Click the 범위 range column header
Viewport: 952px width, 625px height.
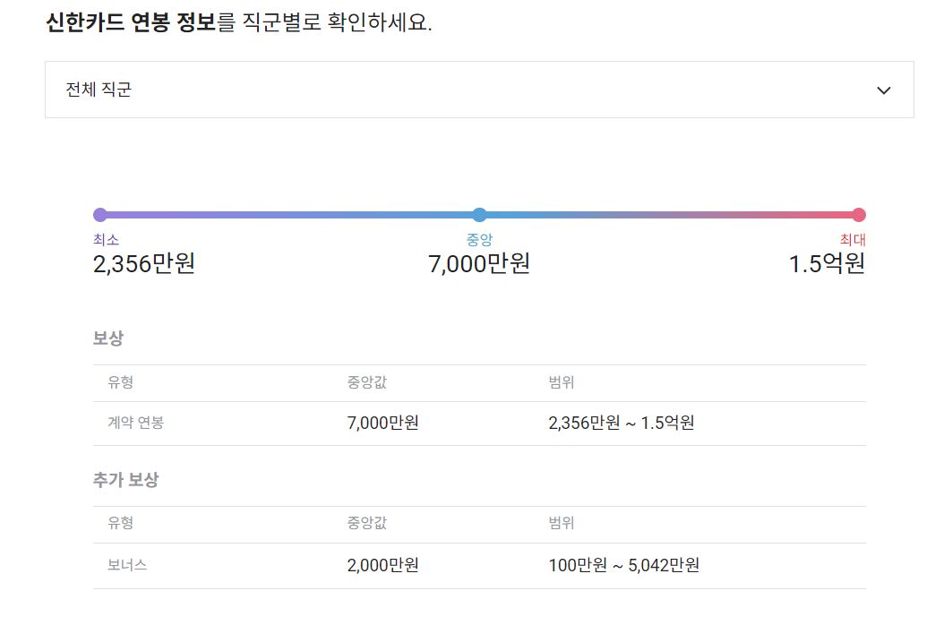pyautogui.click(x=560, y=382)
